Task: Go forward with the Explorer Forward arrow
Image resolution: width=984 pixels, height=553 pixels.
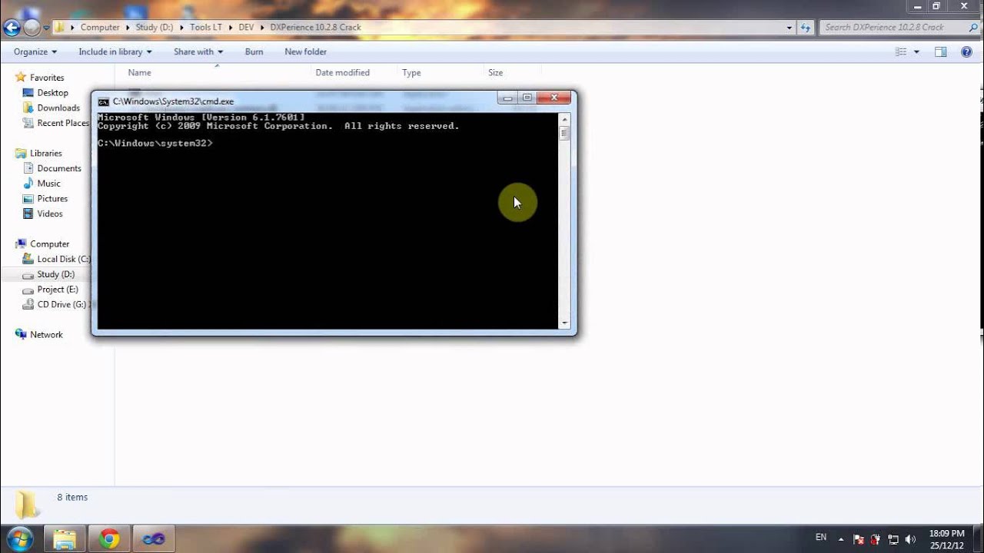Action: (32, 28)
